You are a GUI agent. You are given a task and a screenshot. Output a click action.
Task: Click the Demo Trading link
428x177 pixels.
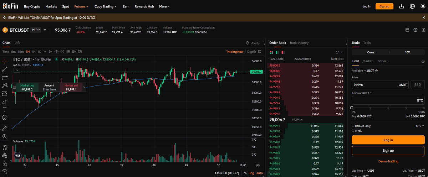pos(388,161)
